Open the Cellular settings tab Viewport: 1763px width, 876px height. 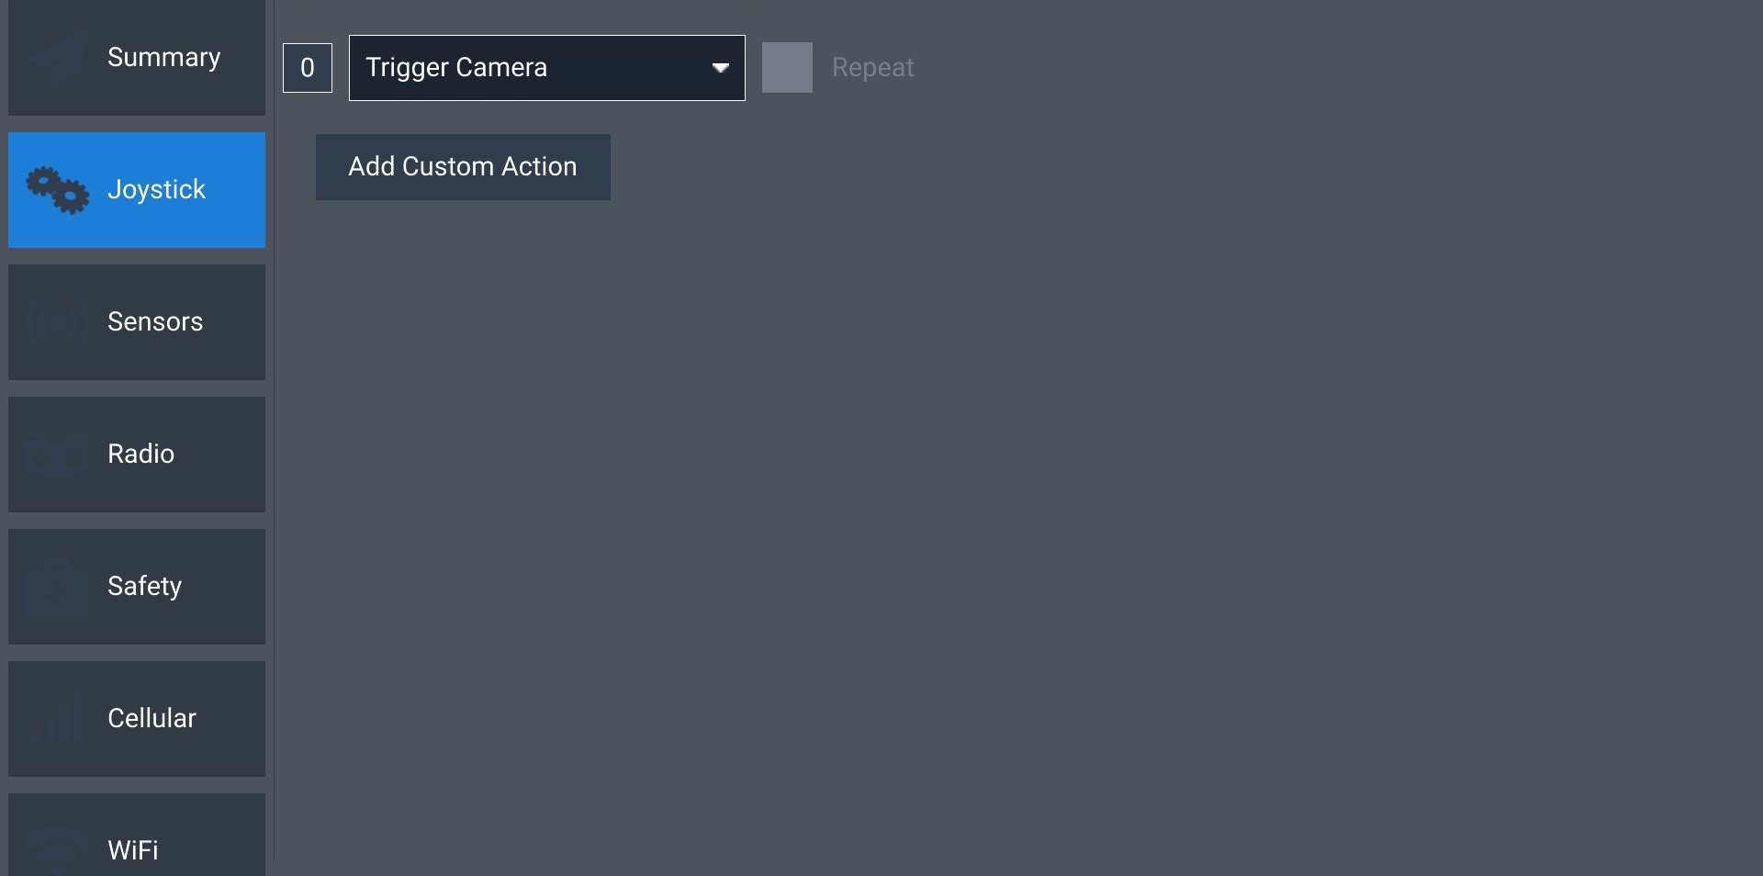tap(152, 719)
